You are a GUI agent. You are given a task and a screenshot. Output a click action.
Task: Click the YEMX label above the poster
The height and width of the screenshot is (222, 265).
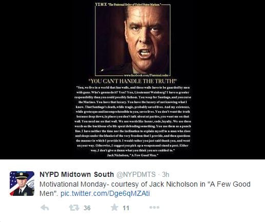point(101,4)
